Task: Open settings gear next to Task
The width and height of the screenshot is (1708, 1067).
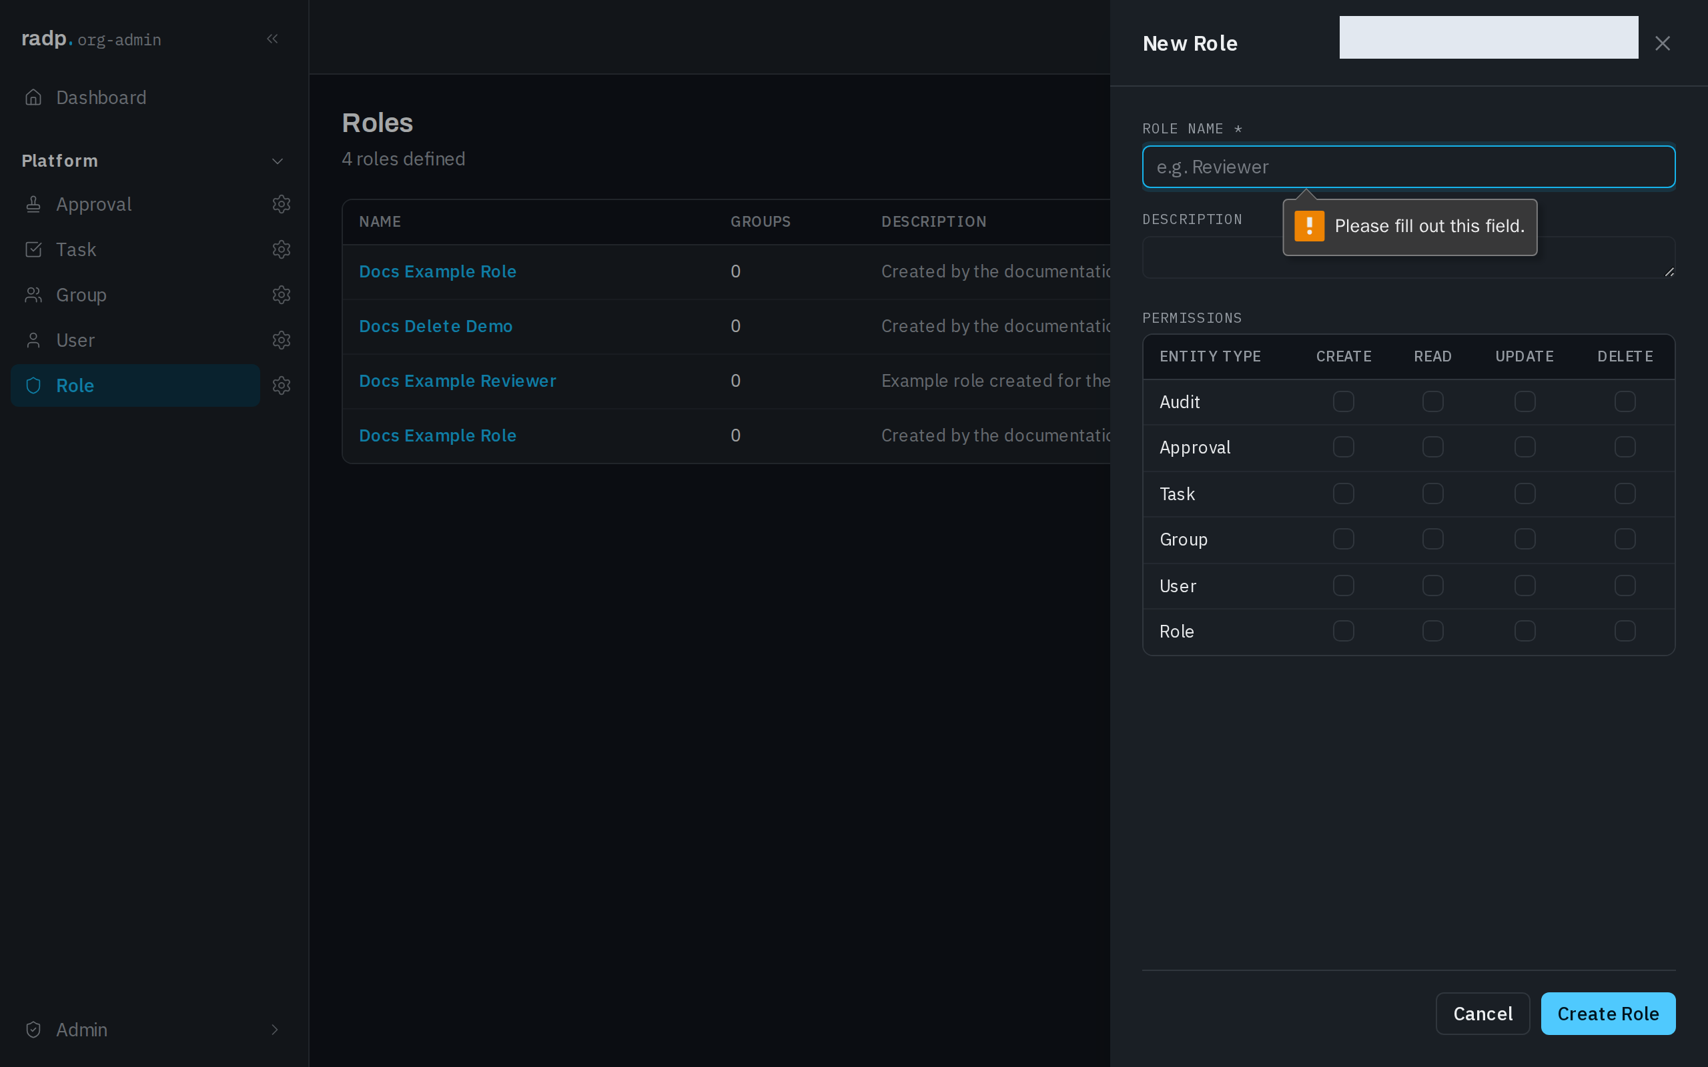Action: coord(282,249)
